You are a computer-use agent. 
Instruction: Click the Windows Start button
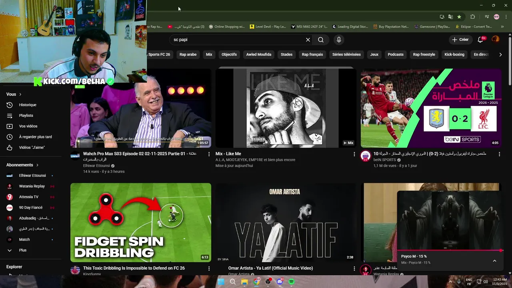coord(221,282)
